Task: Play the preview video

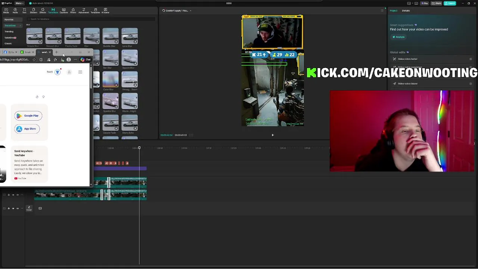Action: tap(273, 135)
